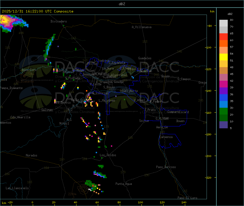Viewport: 244px width, 206px height.
Task: Click the 140 km bottom axis tick
Action: click(x=184, y=202)
